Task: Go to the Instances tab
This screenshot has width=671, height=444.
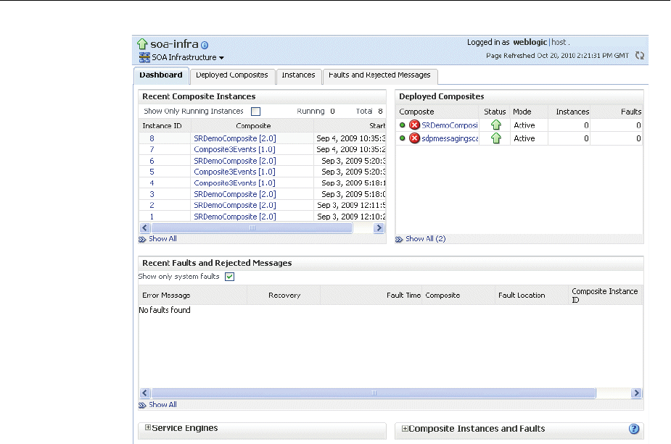Action: coord(298,75)
